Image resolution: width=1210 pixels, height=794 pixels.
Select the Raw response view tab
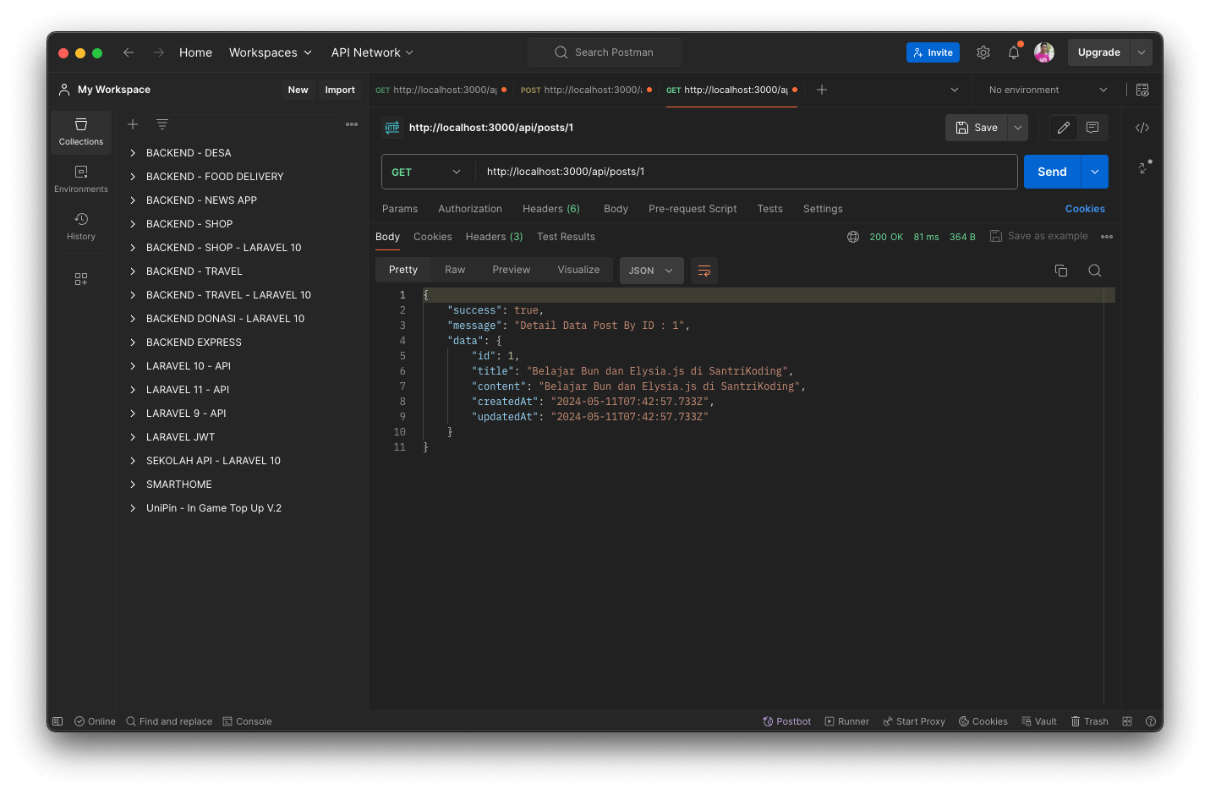tap(455, 270)
